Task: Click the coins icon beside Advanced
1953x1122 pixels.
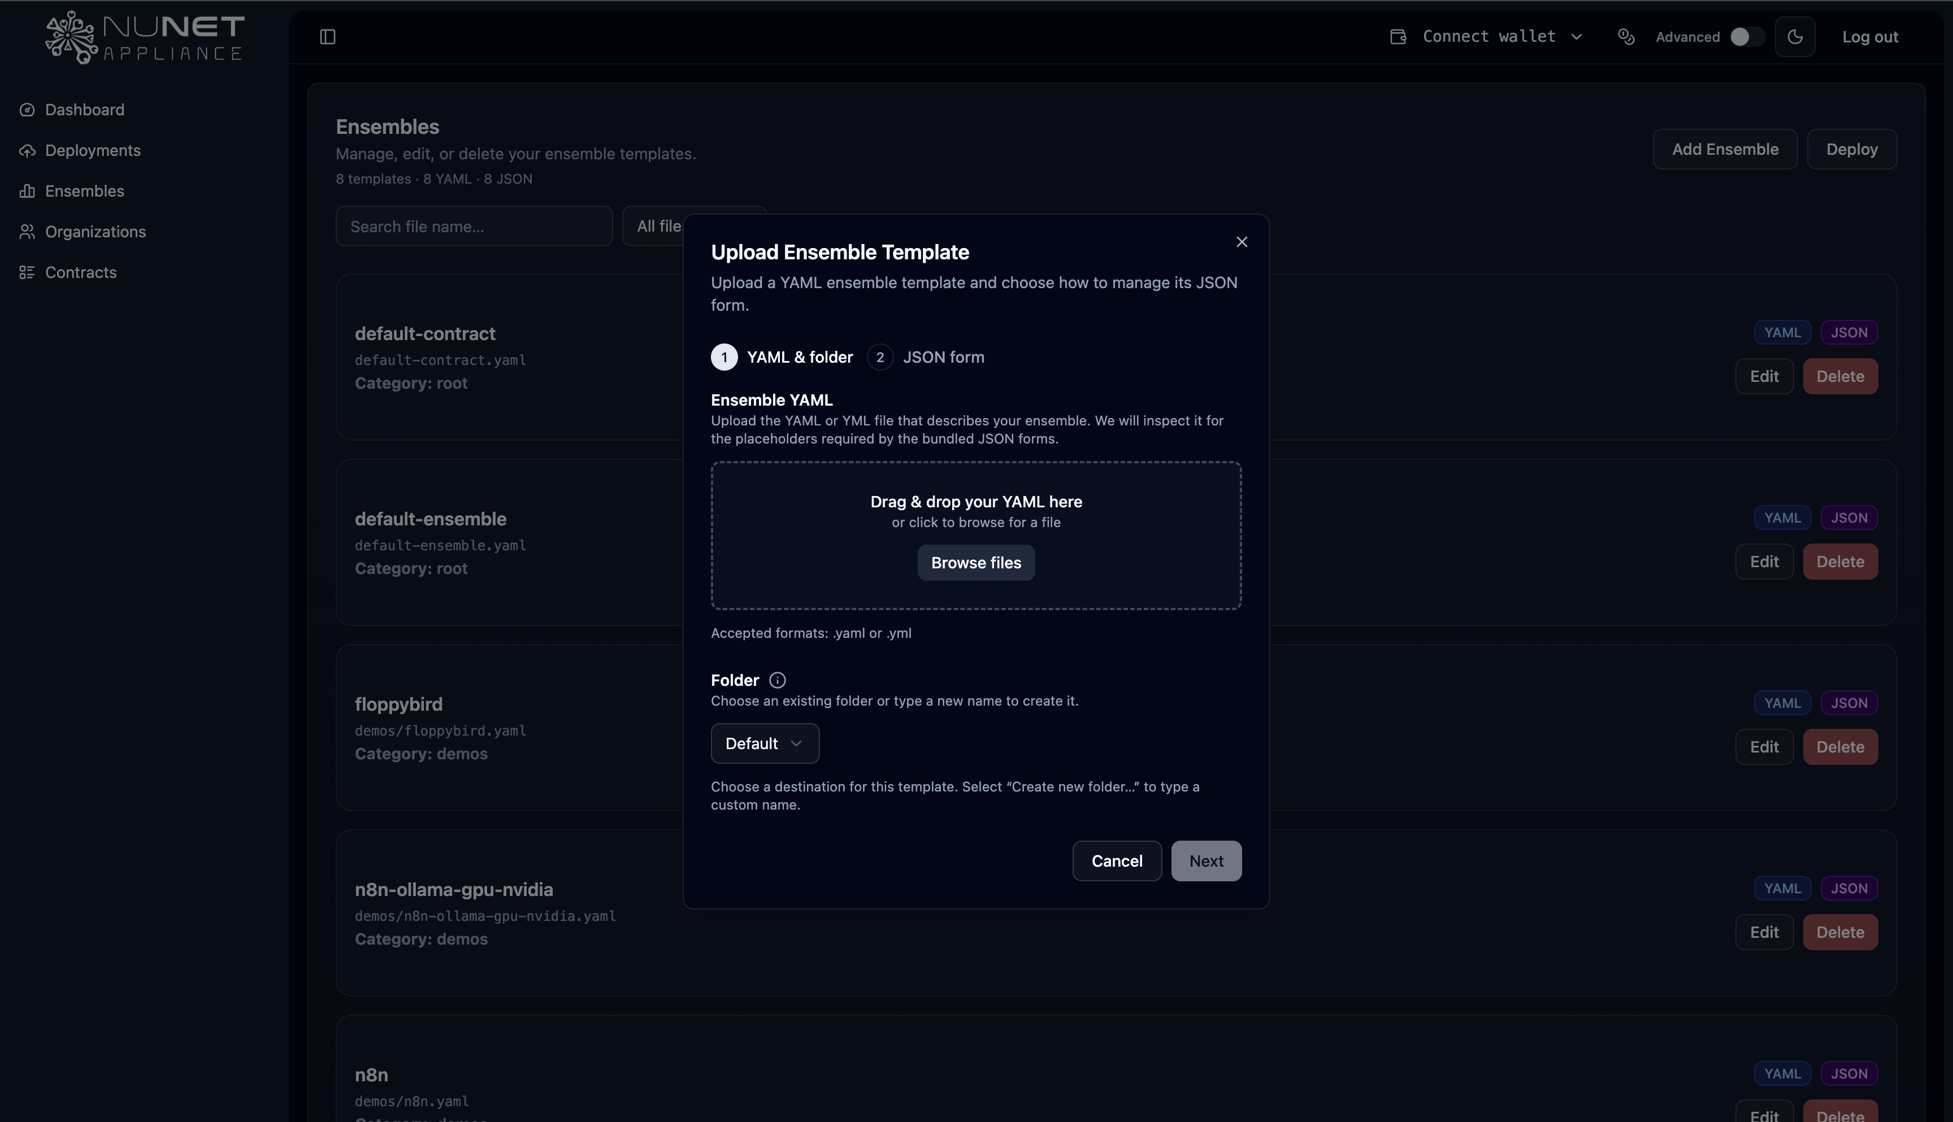Action: 1626,37
